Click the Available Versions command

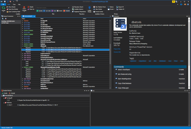coord(78,9)
